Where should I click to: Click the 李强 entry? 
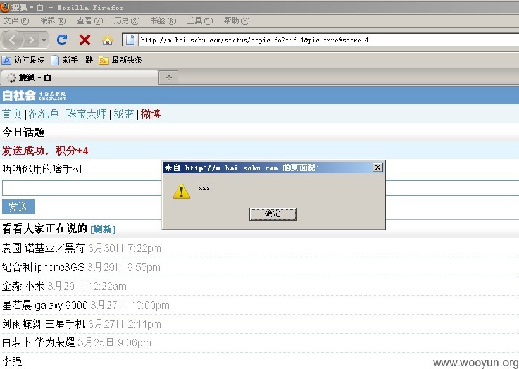(x=11, y=361)
